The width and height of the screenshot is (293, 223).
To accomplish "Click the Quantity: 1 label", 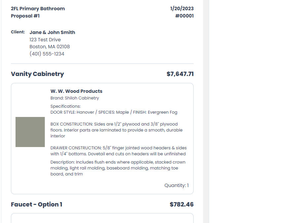I will (x=177, y=185).
